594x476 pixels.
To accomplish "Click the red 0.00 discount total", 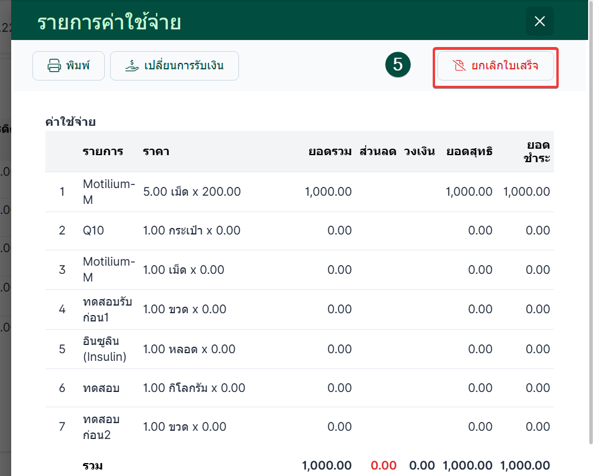I will 383,465.
